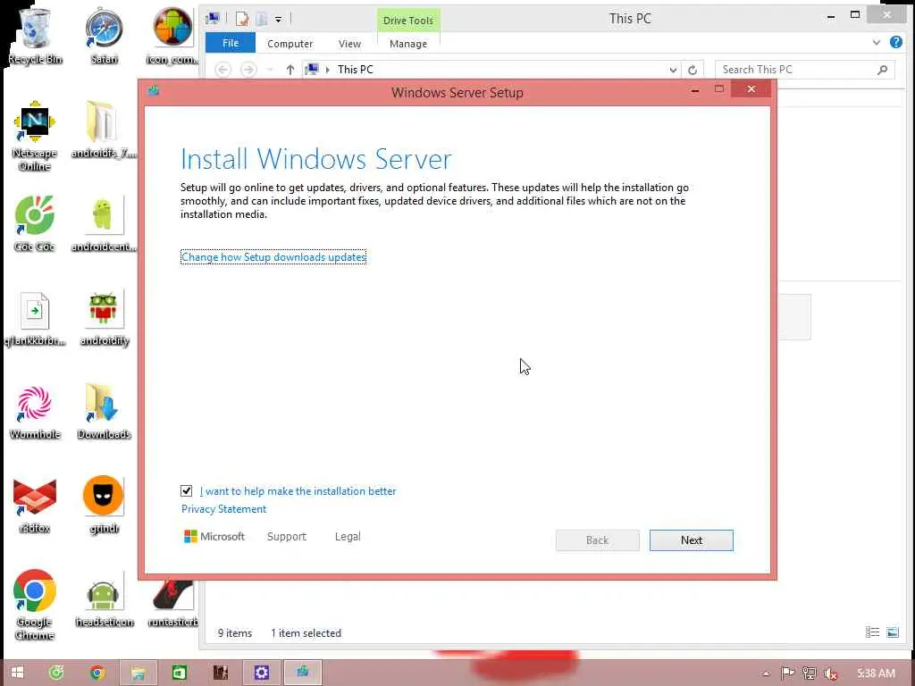This screenshot has width=915, height=686.
Task: Open the icon_com desktop icon
Action: [x=172, y=36]
